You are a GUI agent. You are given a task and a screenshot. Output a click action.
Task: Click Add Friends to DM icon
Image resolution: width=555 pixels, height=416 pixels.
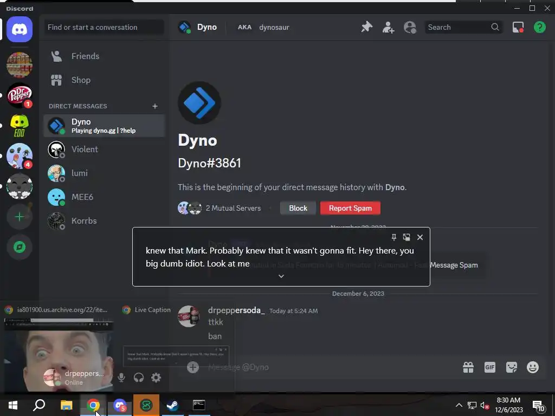388,27
